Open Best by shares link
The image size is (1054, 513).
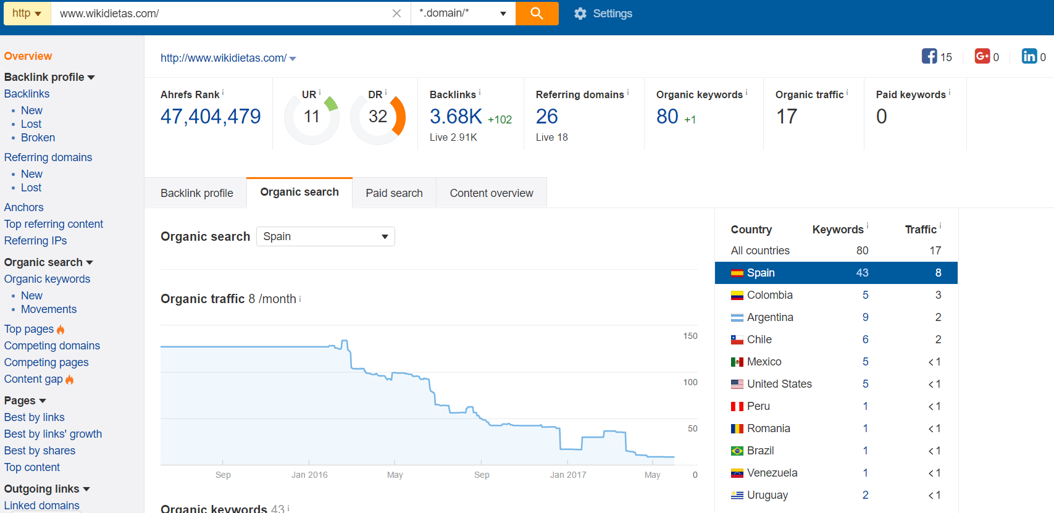[40, 451]
